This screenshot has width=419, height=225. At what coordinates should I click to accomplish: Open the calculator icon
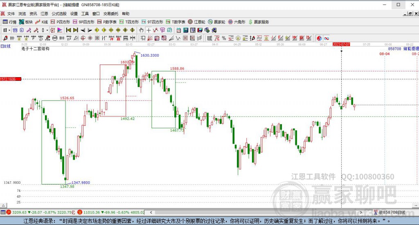pos(186,30)
